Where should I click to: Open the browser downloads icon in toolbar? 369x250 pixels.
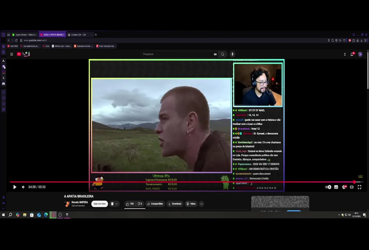tap(361, 41)
